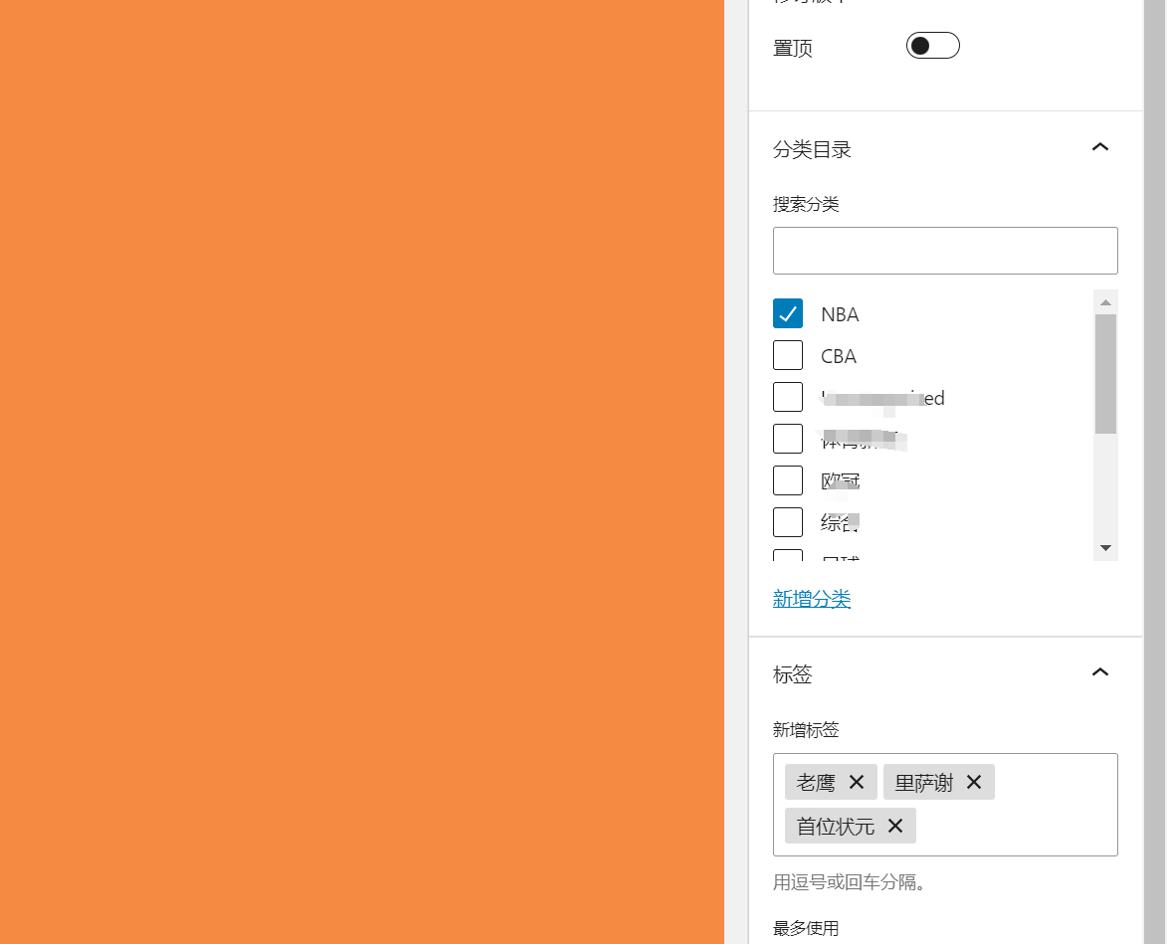Image resolution: width=1167 pixels, height=944 pixels.
Task: Remove the 首位状元 tag
Action: click(893, 826)
